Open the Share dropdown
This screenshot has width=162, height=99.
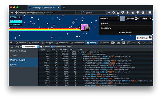click(x=146, y=19)
